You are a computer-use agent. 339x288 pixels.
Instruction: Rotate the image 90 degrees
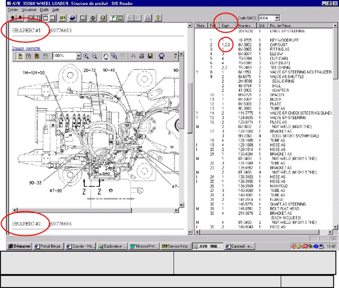click(161, 56)
